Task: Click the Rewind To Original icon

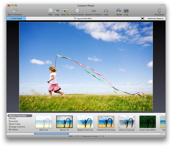Action: (x=94, y=11)
